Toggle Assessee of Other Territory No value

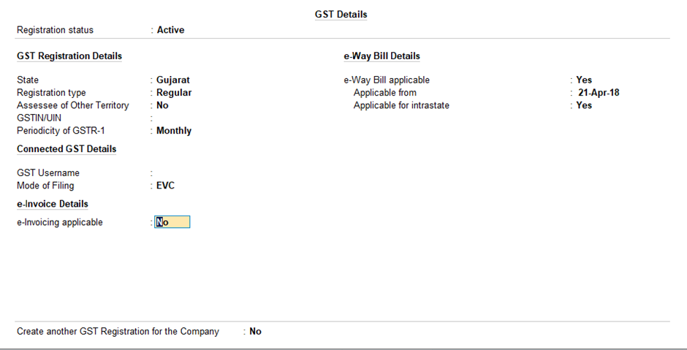(162, 105)
